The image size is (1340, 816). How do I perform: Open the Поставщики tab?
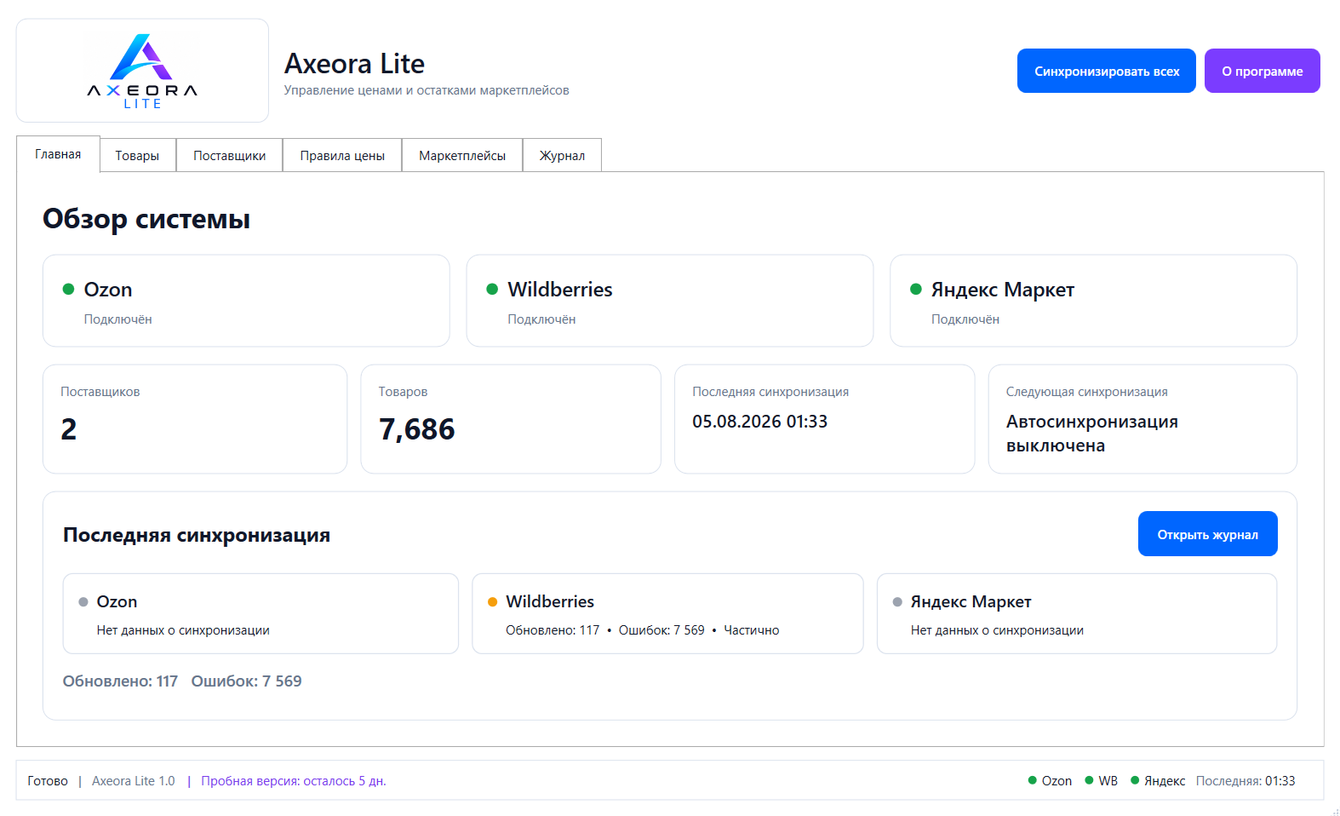(x=229, y=155)
